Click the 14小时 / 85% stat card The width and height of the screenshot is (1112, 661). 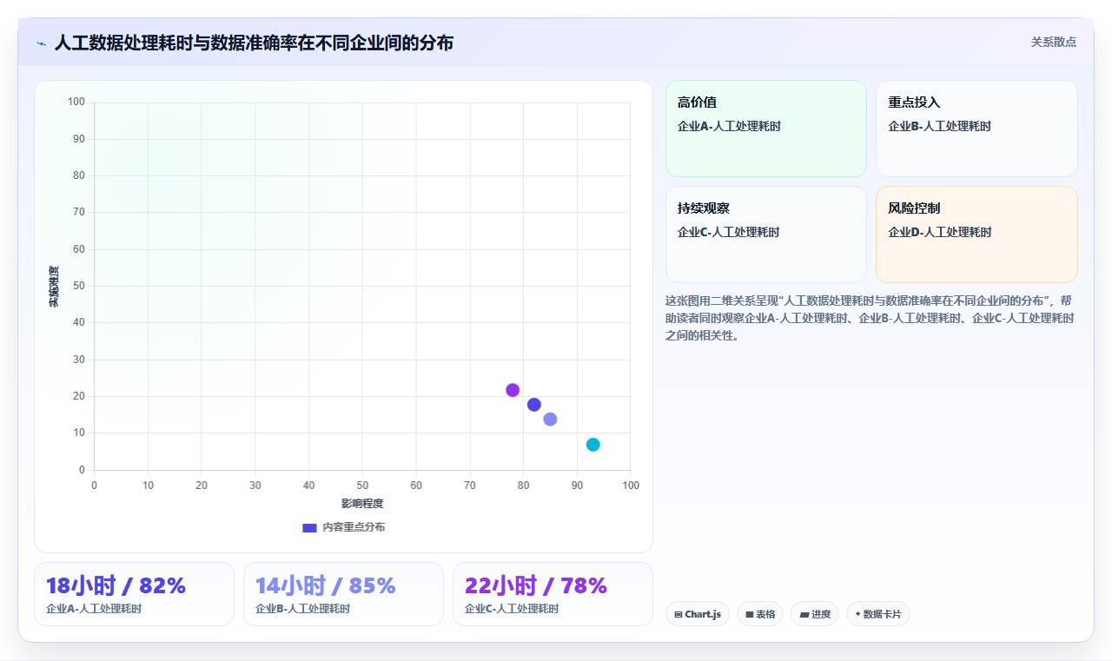343,594
